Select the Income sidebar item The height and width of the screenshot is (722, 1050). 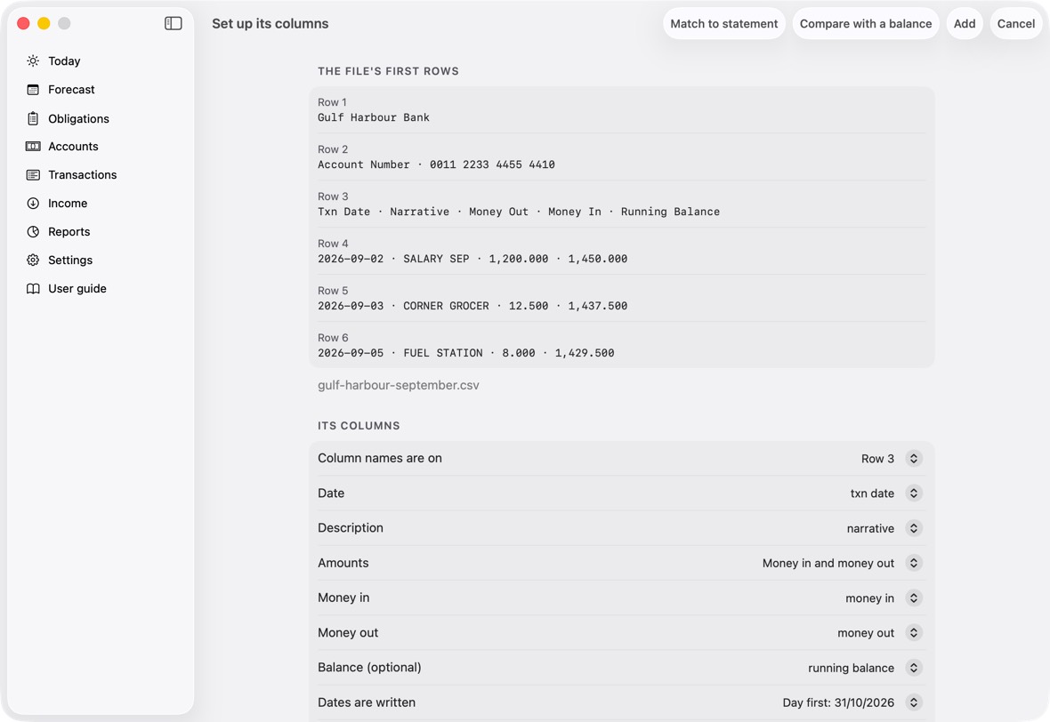[x=68, y=204]
